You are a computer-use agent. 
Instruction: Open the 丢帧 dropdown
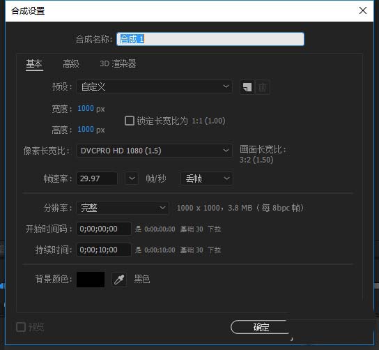pos(207,178)
